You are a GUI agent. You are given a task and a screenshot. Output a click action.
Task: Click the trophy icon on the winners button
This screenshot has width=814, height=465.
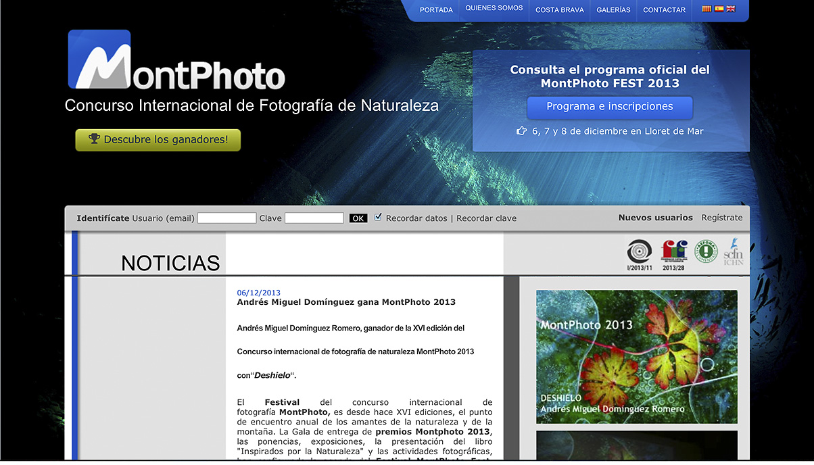94,139
